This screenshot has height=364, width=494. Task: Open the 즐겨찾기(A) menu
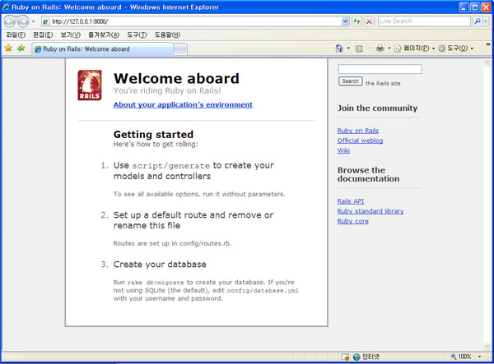pyautogui.click(x=104, y=35)
